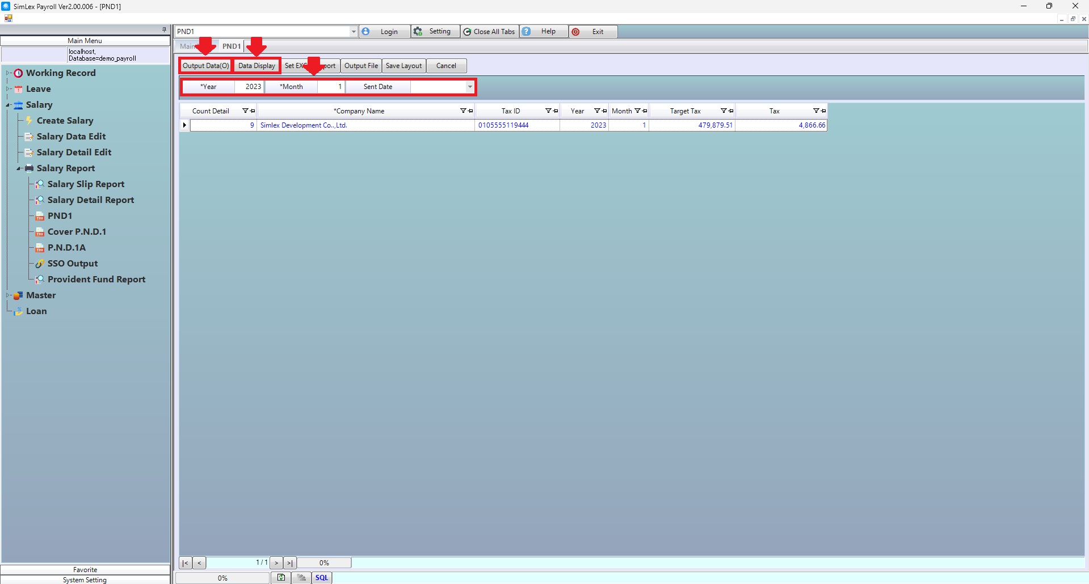Click the Year input field
1089x584 pixels.
[249, 87]
